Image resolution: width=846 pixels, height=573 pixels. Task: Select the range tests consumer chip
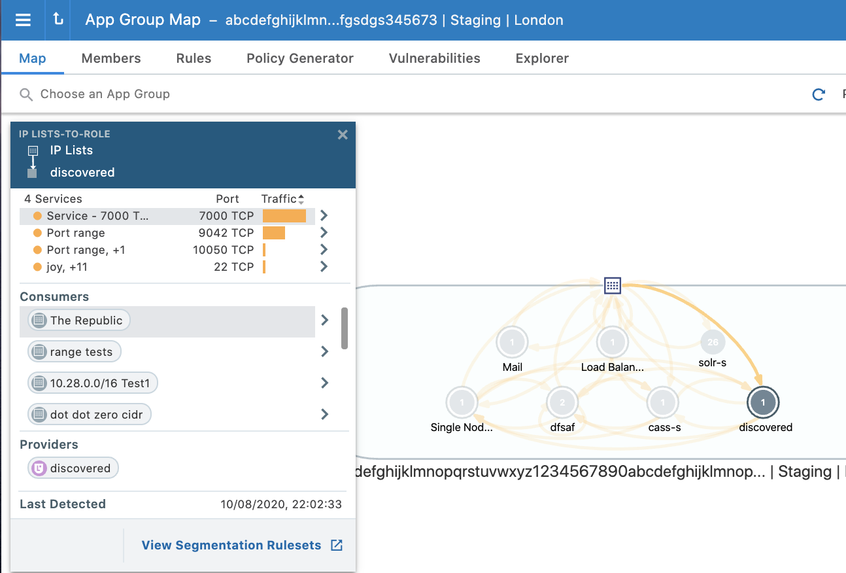pos(74,351)
